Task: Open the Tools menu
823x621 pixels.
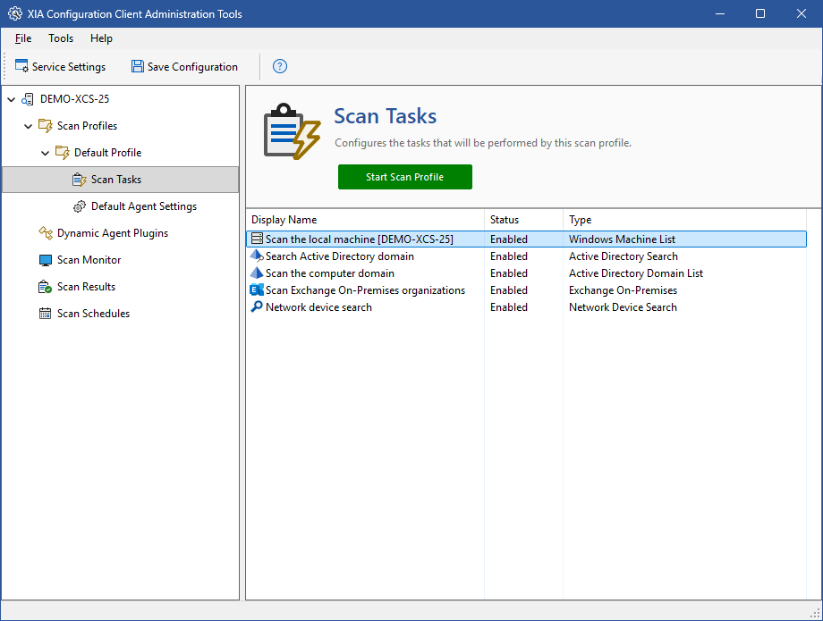Action: click(61, 38)
